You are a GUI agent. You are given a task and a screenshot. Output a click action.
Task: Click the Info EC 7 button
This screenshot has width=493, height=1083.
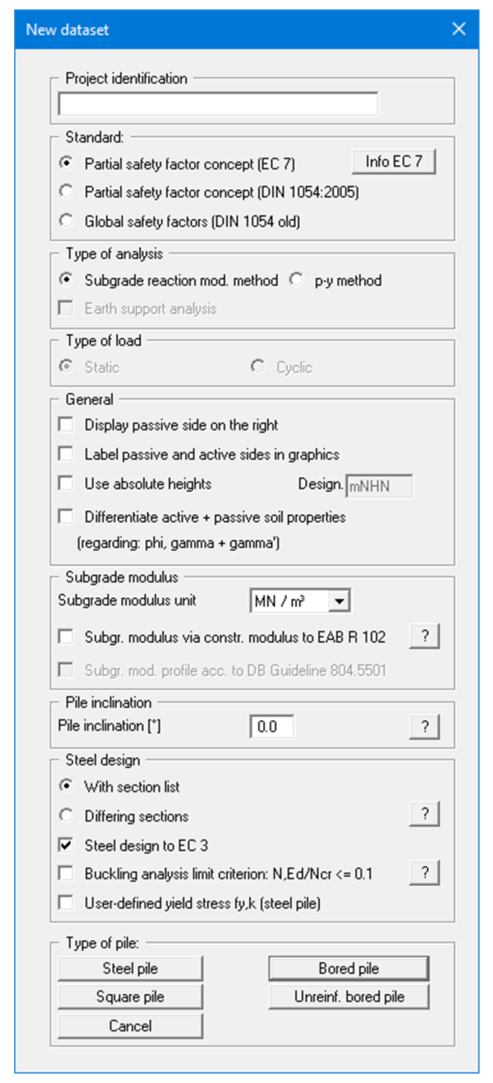[393, 162]
